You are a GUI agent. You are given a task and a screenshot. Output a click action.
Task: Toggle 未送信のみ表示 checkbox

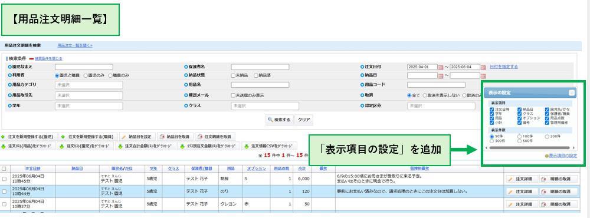tap(233, 95)
